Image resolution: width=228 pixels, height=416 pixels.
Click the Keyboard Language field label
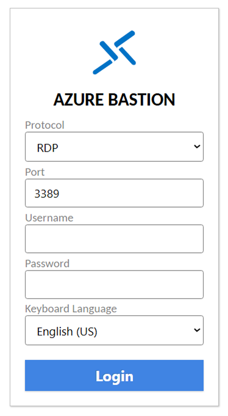[x=71, y=309]
